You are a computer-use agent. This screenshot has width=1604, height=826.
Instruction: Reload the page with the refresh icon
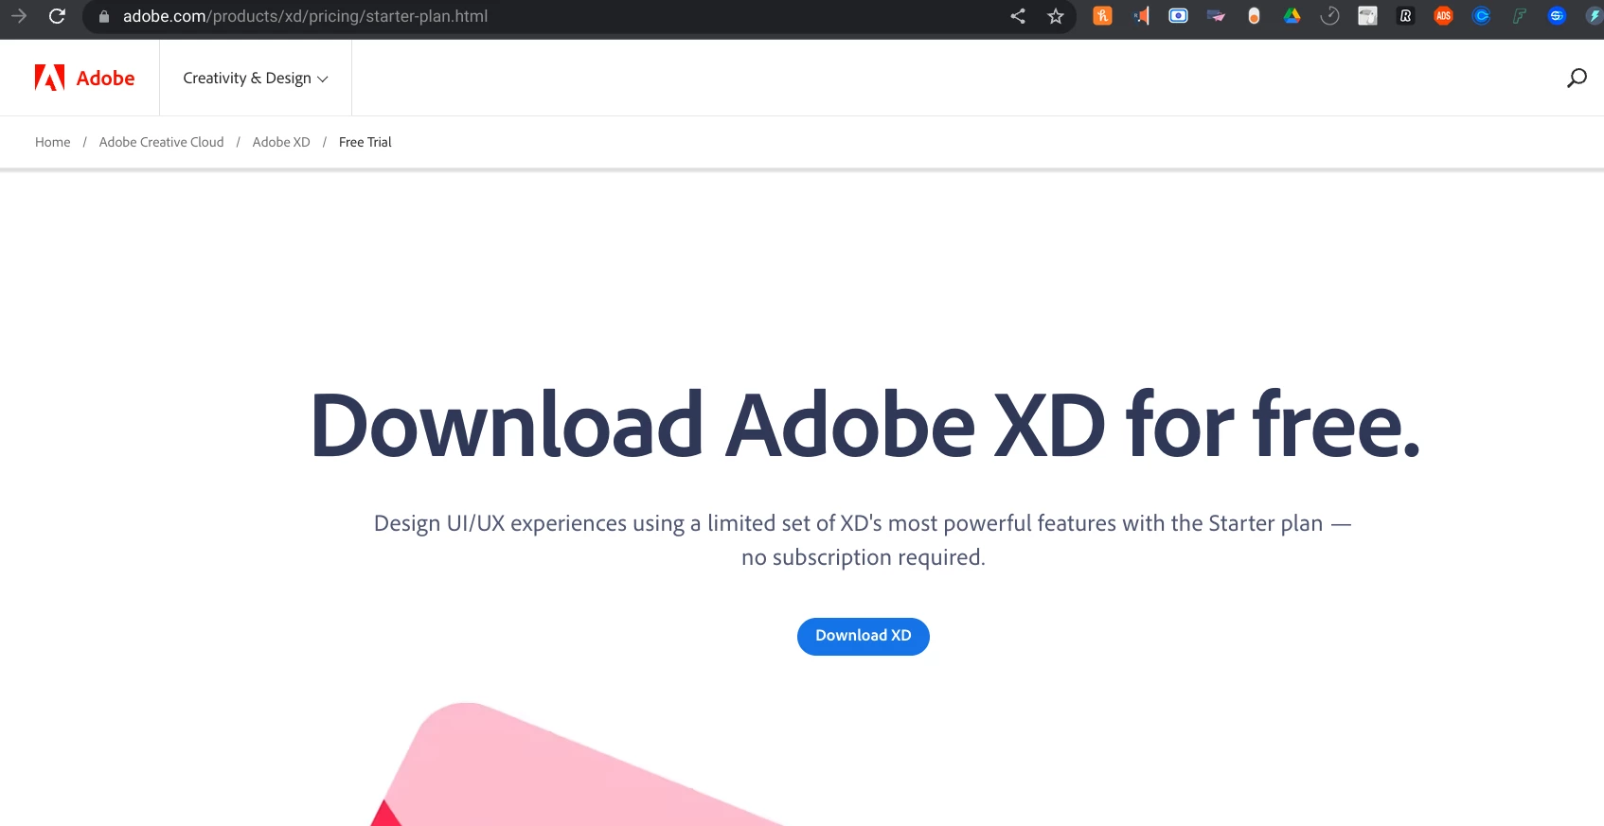click(x=57, y=16)
